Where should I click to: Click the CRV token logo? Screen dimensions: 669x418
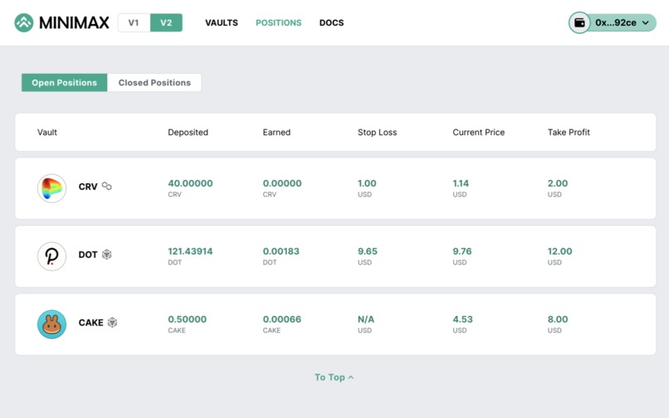[51, 188]
